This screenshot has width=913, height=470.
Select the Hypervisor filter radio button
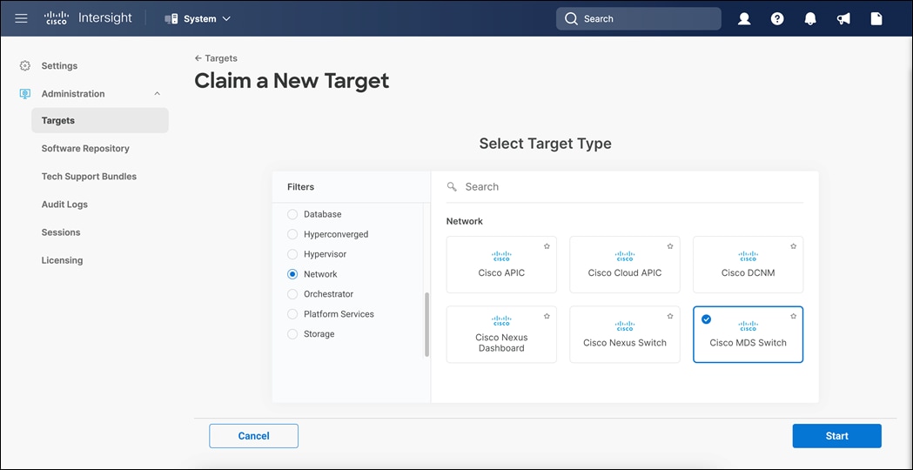tap(292, 254)
